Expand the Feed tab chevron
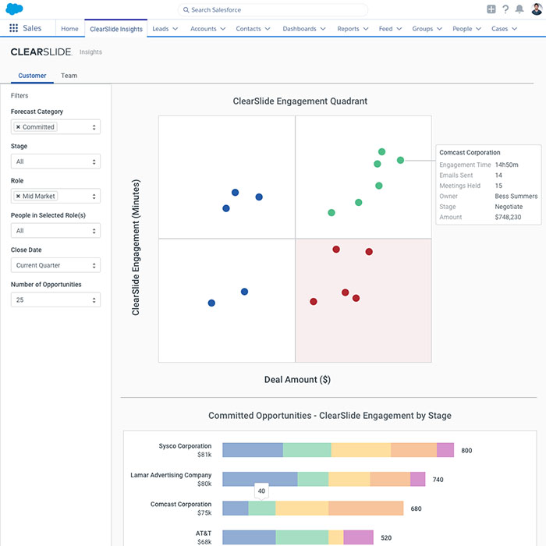The image size is (546, 546). pyautogui.click(x=399, y=29)
